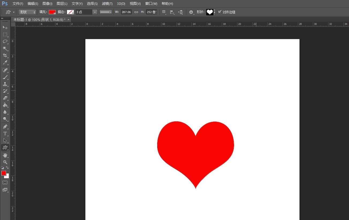Select the Pen tool
Viewport: 349px width, 220px height.
pyautogui.click(x=5, y=127)
